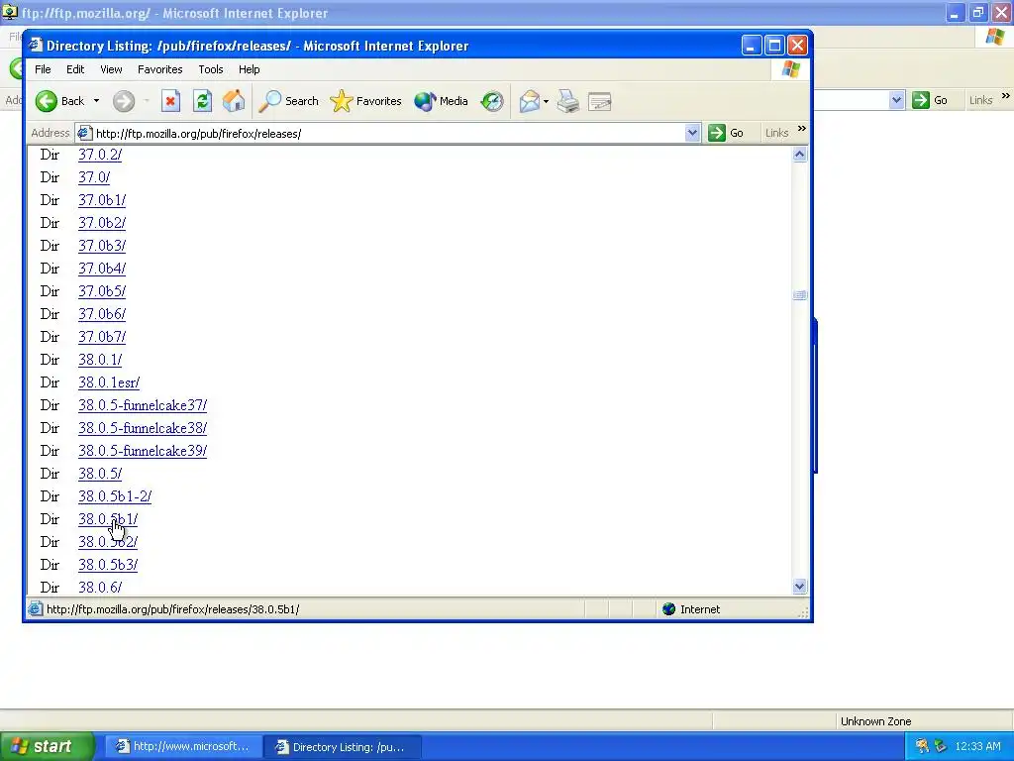Viewport: 1014px width, 761px height.
Task: Open the 37.0b6/ directory link
Action: click(x=102, y=314)
